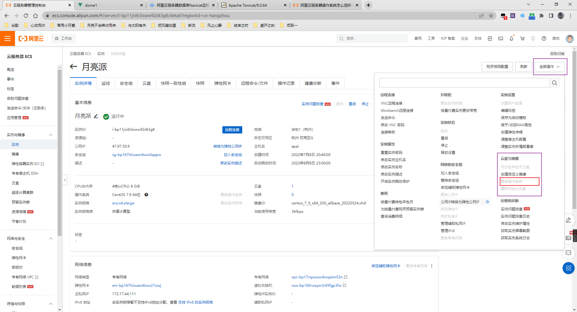Open notifications bell in the console header
The width and height of the screenshot is (577, 312).
tap(511, 38)
